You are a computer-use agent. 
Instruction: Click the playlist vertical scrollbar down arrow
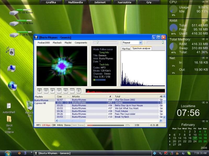click(164, 117)
